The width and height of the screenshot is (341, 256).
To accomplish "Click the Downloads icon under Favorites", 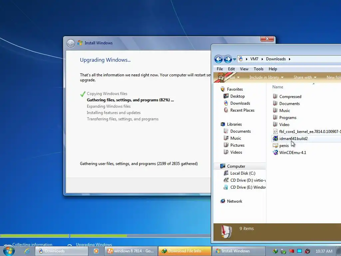I will point(226,103).
